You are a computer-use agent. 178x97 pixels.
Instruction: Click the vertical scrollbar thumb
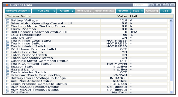(171, 51)
